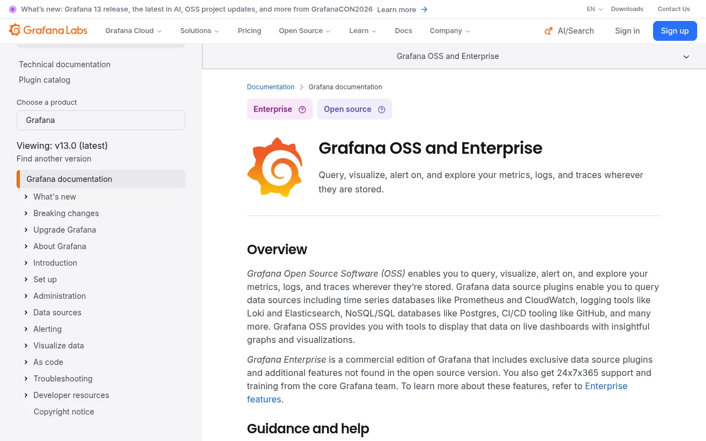
Task: Open Technical documentation sidebar link
Action: click(65, 64)
